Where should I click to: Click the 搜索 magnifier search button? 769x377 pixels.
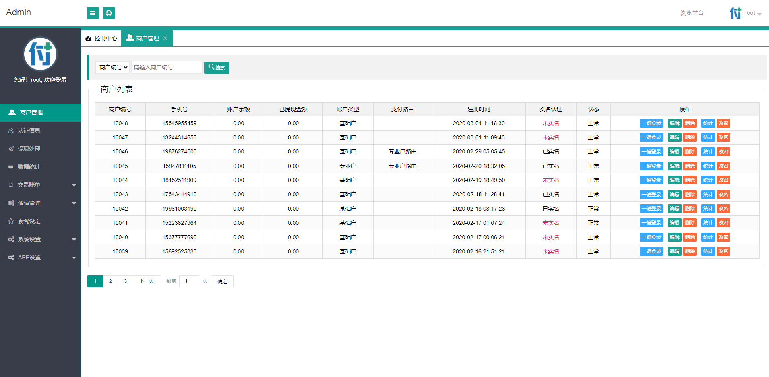(217, 68)
